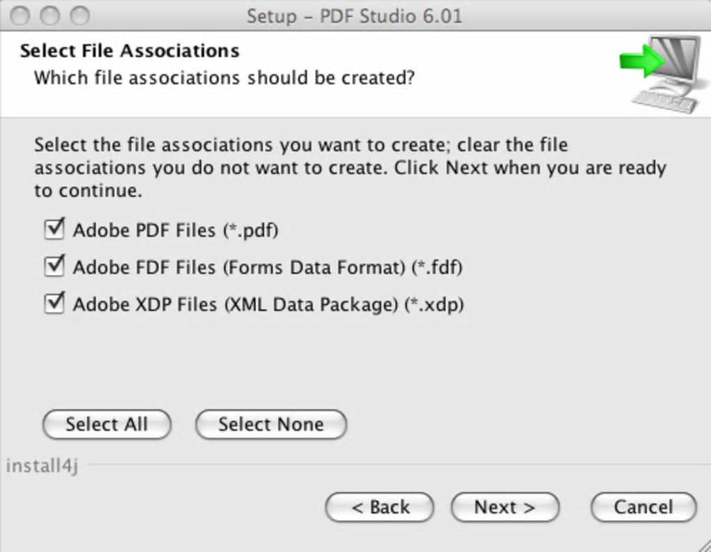Close the Setup window with the leftmost title bar button

point(21,15)
